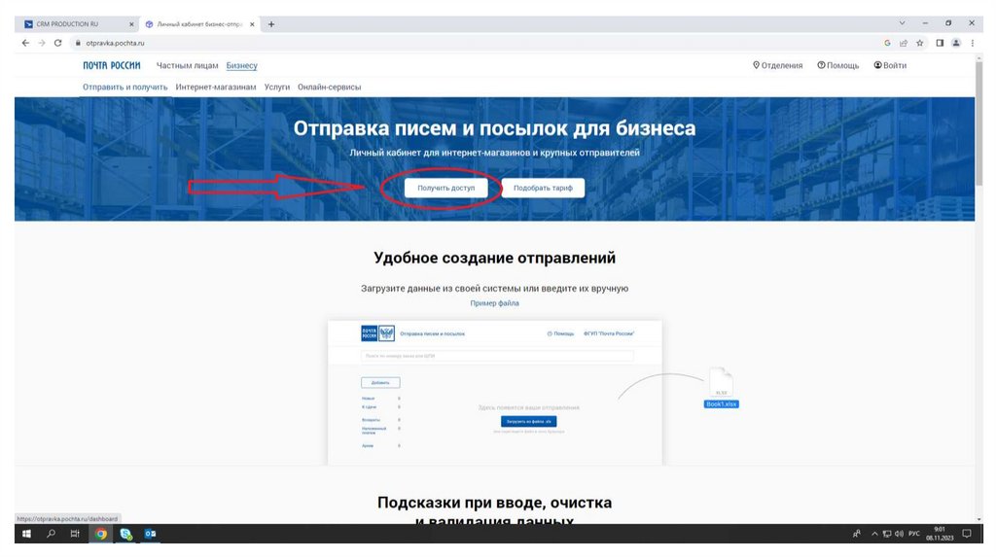Click the Google icon in the address bar
Image resolution: width=996 pixels, height=558 pixels.
coord(887,43)
